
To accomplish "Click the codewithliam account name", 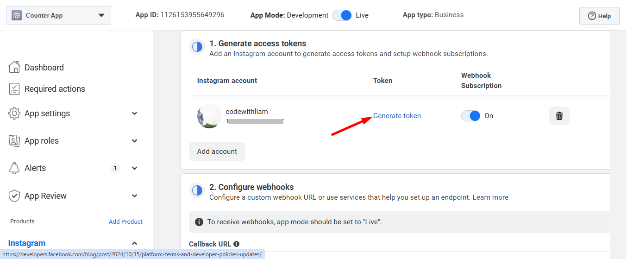I will [x=247, y=112].
